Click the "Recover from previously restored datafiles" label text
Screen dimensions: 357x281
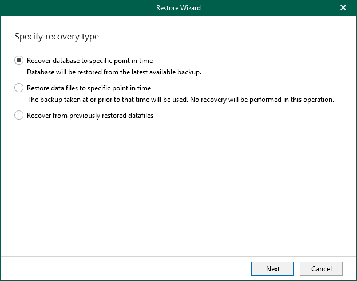(x=90, y=116)
